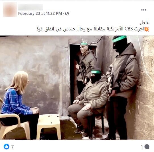Click the blue thumbs-up Like reaction icon
Image resolution: width=154 pixels, height=152 pixels.
click(x=7, y=147)
